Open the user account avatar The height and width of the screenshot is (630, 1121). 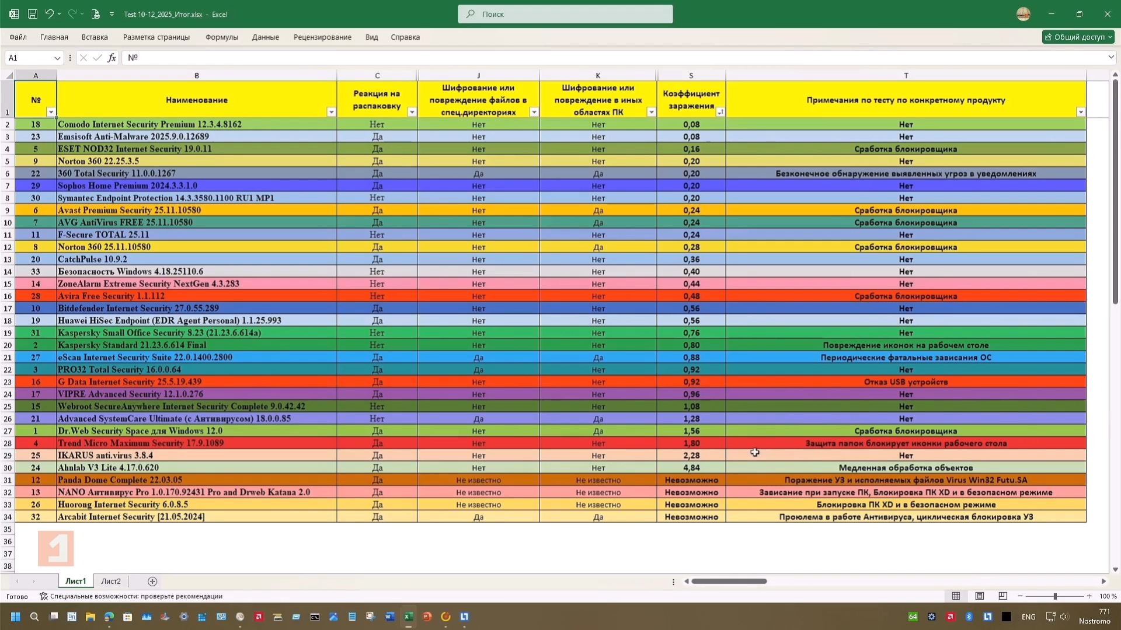(1023, 14)
